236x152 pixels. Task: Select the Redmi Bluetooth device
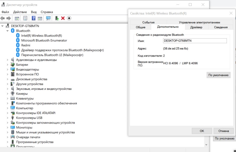[x=26, y=45]
